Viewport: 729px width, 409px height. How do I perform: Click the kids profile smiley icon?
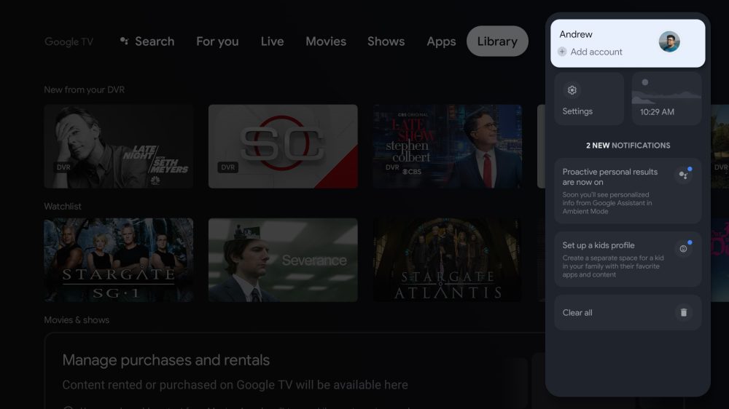pyautogui.click(x=683, y=248)
